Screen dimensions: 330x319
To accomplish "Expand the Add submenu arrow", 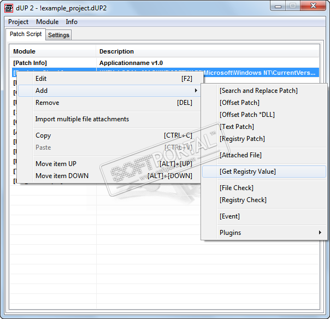I will coord(196,91).
